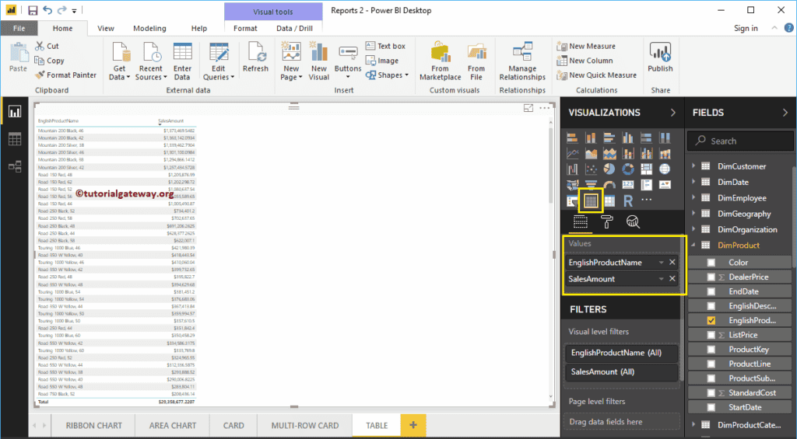797x439 pixels.
Task: Open the MULTI-ROW CARD page tab
Action: coord(305,425)
